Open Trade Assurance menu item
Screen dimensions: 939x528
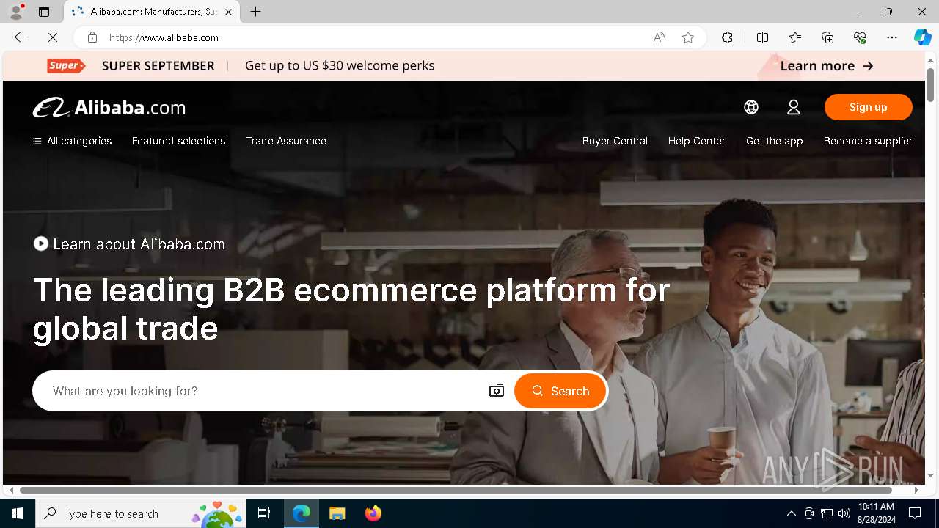(286, 141)
